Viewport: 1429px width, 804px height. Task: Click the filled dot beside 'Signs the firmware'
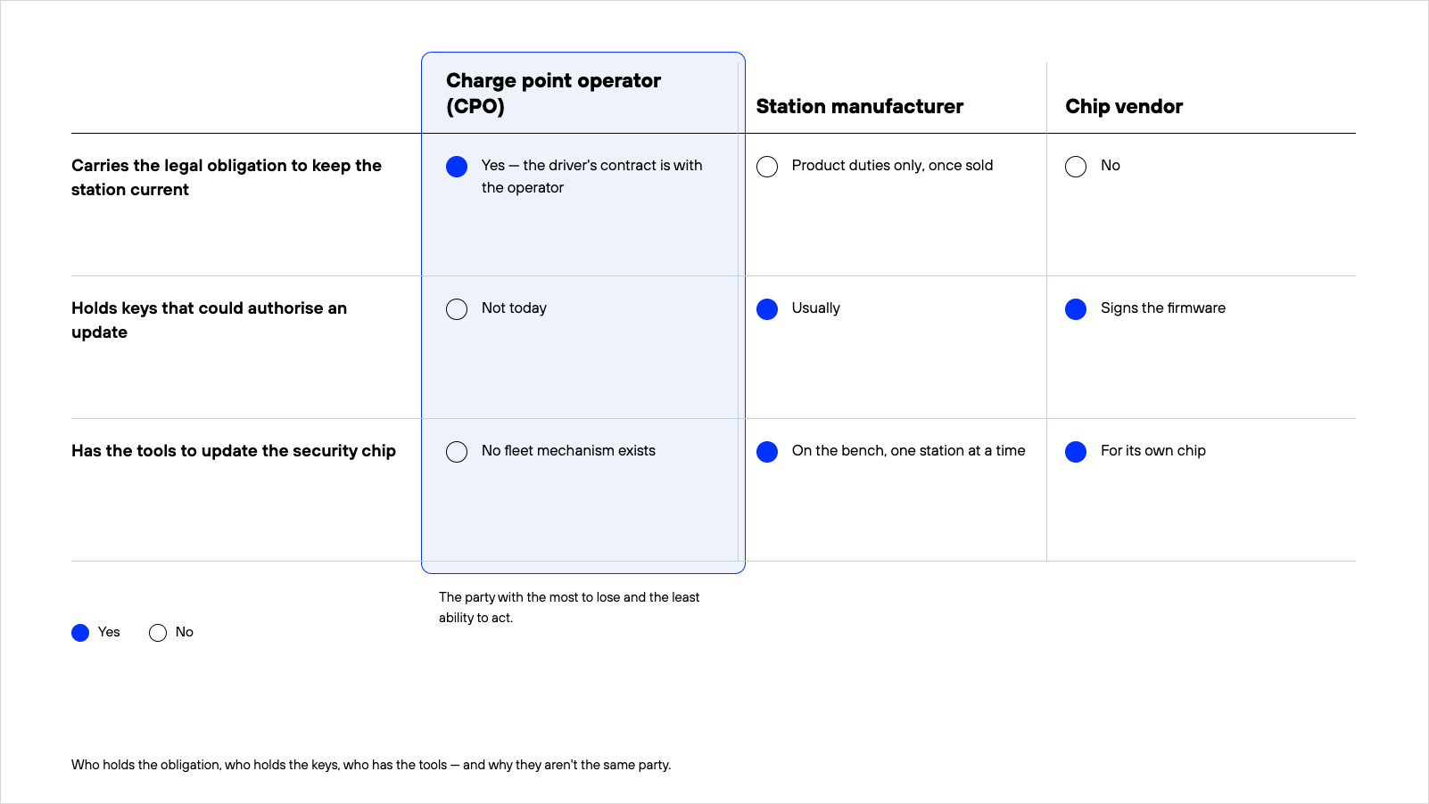click(x=1076, y=309)
